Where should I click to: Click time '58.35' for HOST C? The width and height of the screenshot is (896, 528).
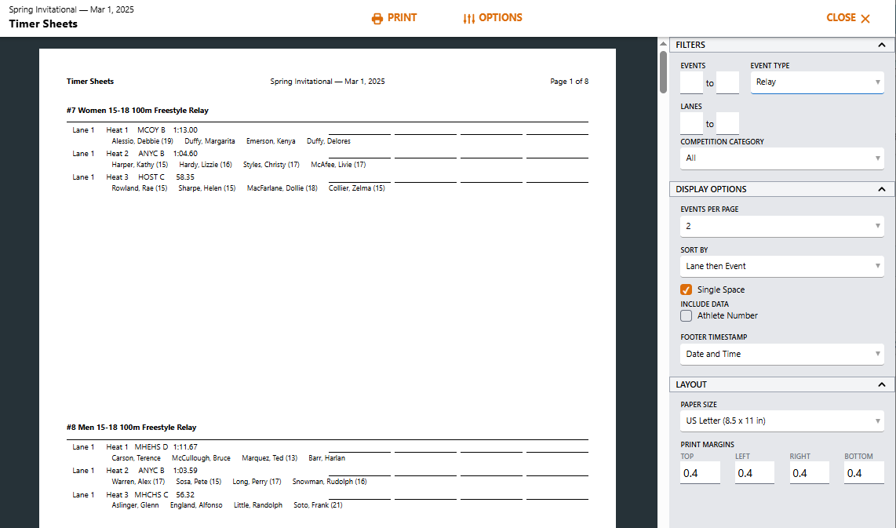pyautogui.click(x=185, y=177)
